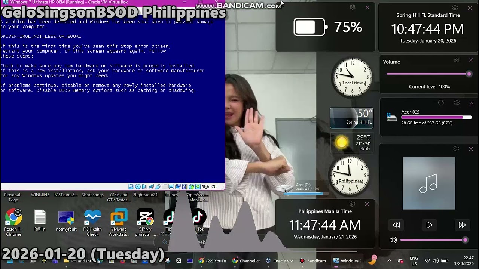Skip to previous track in music widget
The height and width of the screenshot is (269, 479).
pyautogui.click(x=396, y=225)
